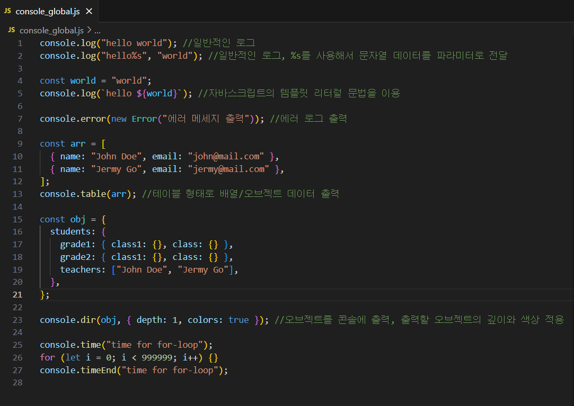
Task: Click console_global.js in the breadcrumb
Action: click(x=51, y=30)
